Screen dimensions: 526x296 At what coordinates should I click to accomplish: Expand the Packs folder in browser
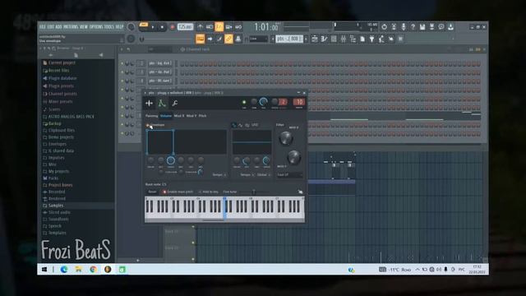[53, 178]
